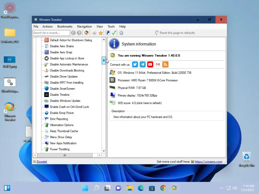Screen dimensions: 259x194
Task: Click in the Search for a tweak field
Action: click(x=51, y=33)
